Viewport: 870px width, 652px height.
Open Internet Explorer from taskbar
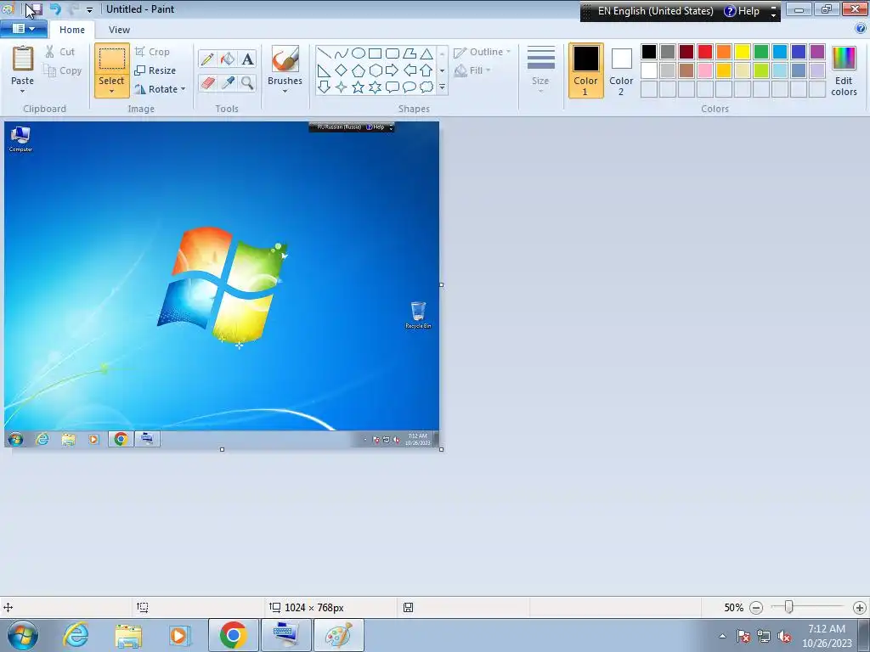76,635
